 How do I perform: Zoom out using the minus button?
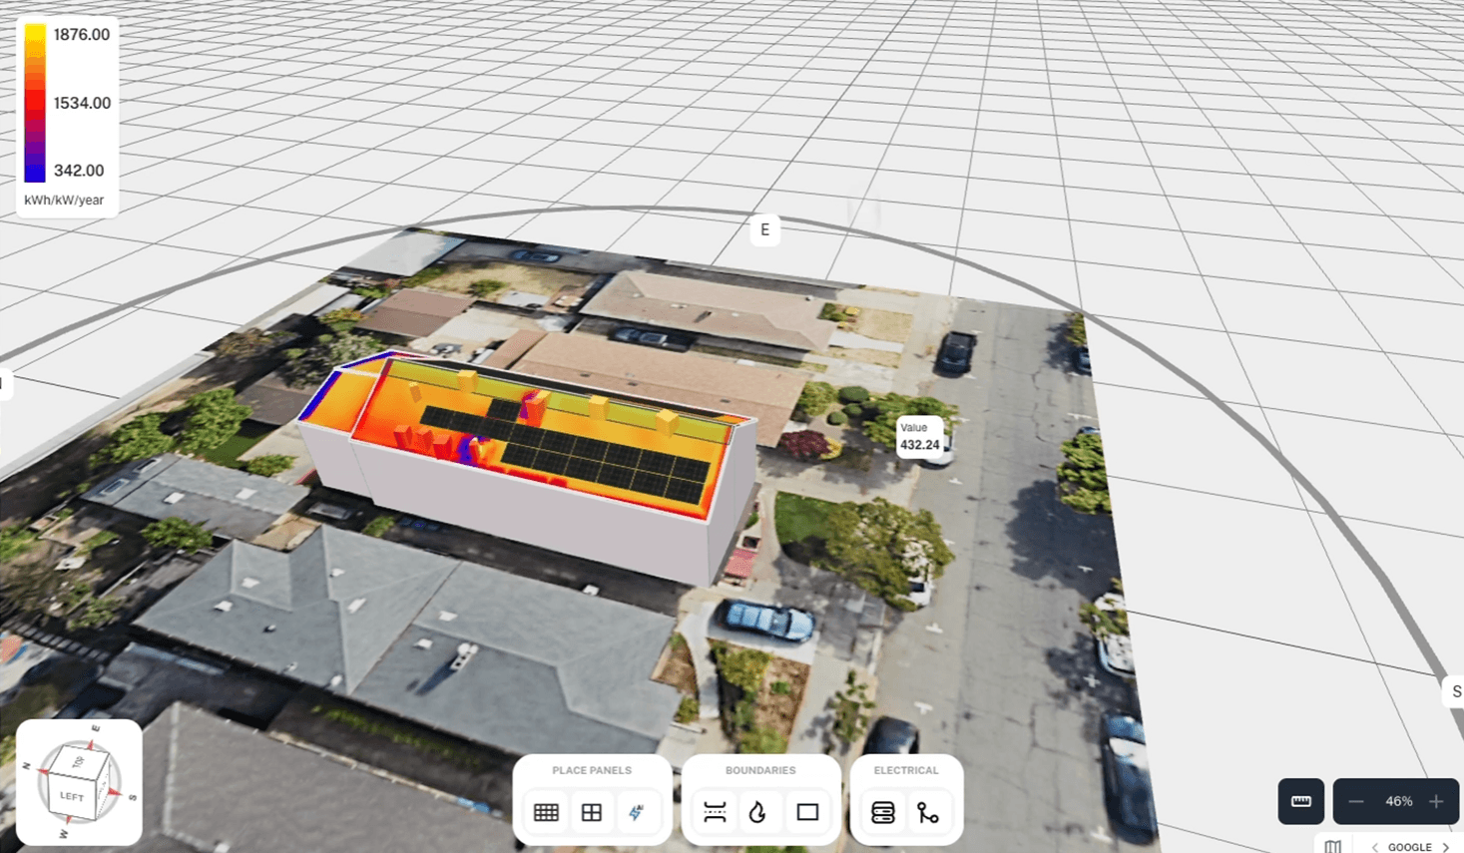1358,801
